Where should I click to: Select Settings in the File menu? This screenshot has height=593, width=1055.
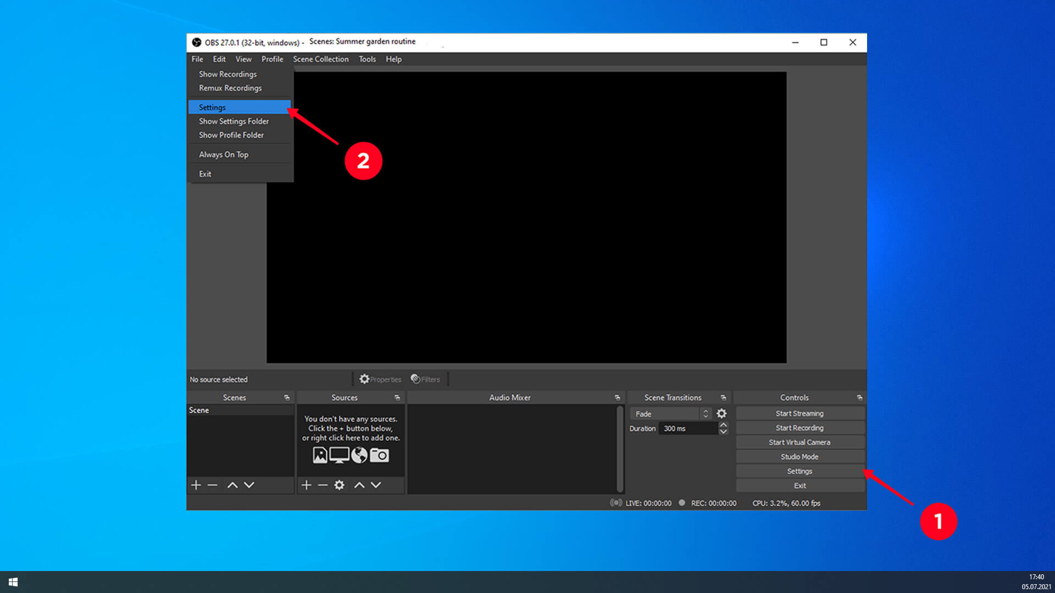(240, 107)
